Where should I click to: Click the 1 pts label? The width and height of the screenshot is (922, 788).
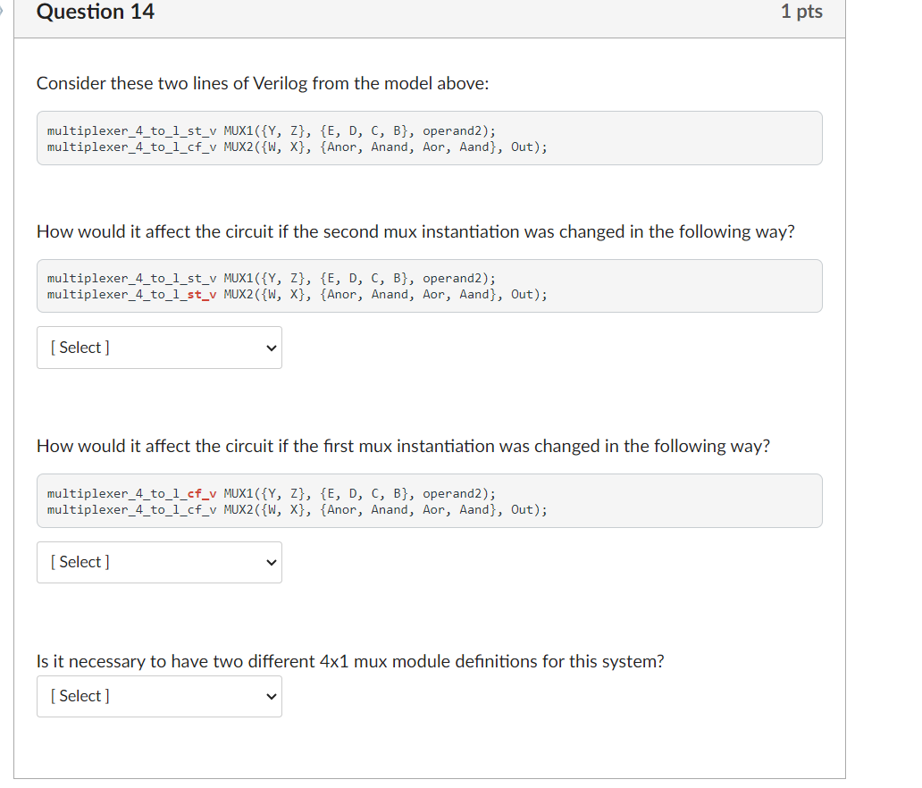pos(800,13)
